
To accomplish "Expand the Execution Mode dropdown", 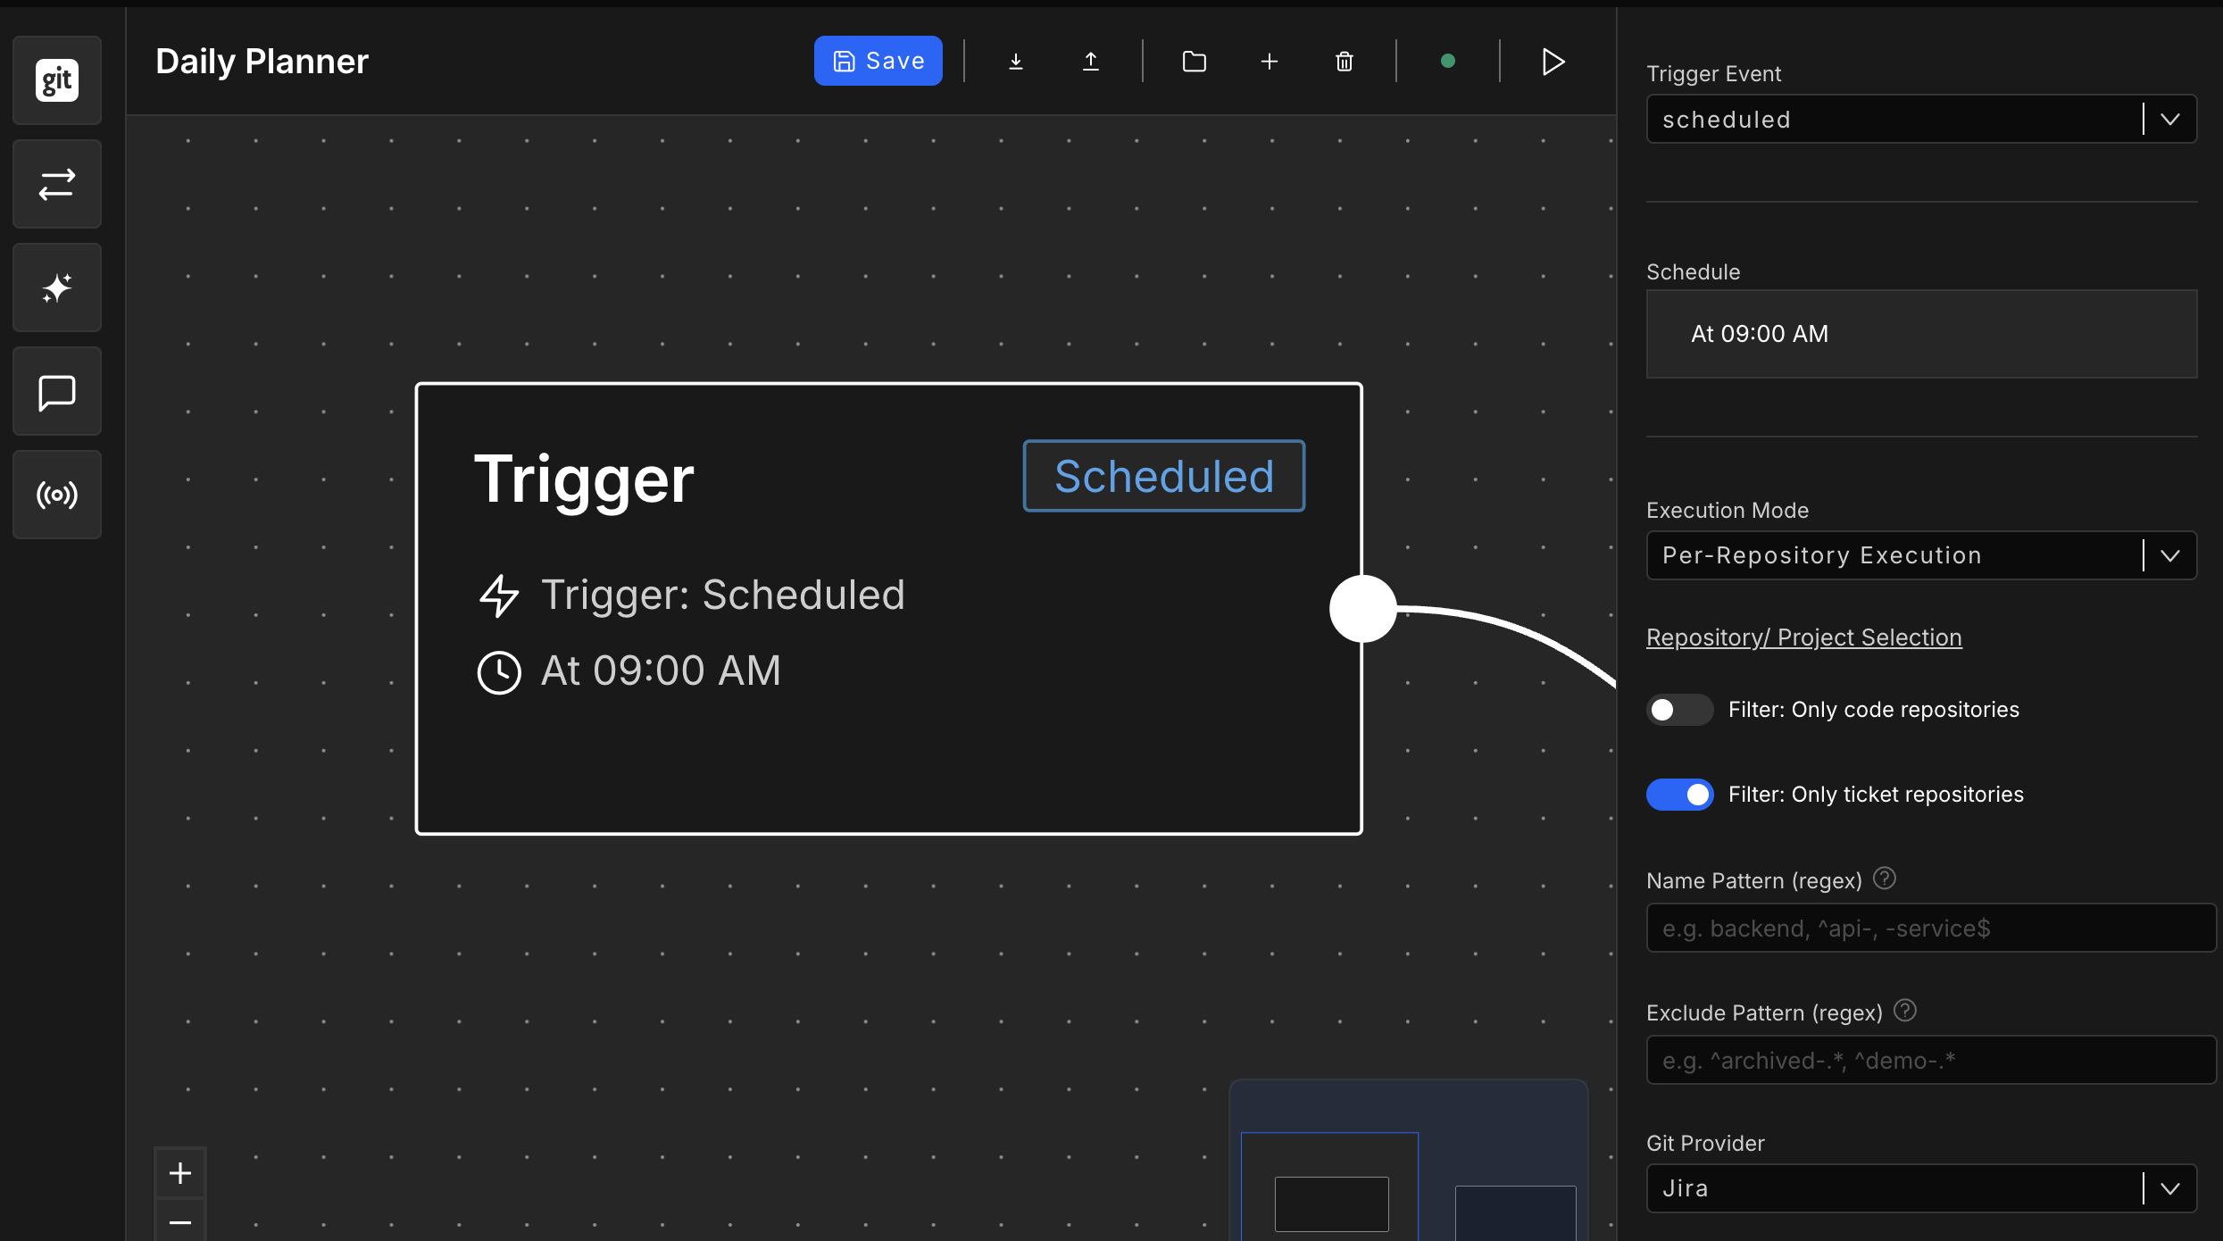I will tap(1919, 554).
